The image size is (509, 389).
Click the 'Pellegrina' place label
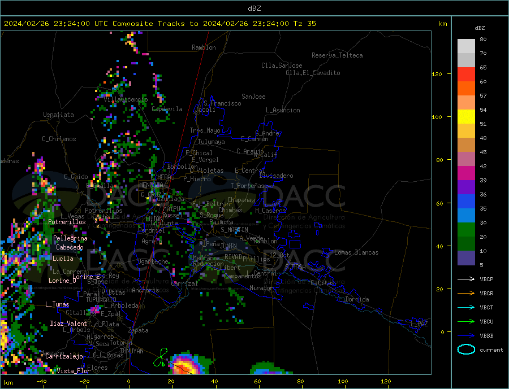click(71, 239)
